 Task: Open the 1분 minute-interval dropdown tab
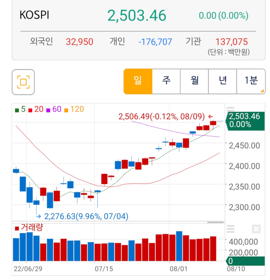click(x=251, y=81)
